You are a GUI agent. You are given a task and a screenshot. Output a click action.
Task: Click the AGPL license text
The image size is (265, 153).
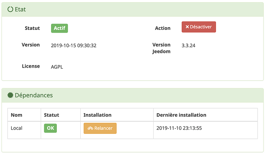click(57, 67)
